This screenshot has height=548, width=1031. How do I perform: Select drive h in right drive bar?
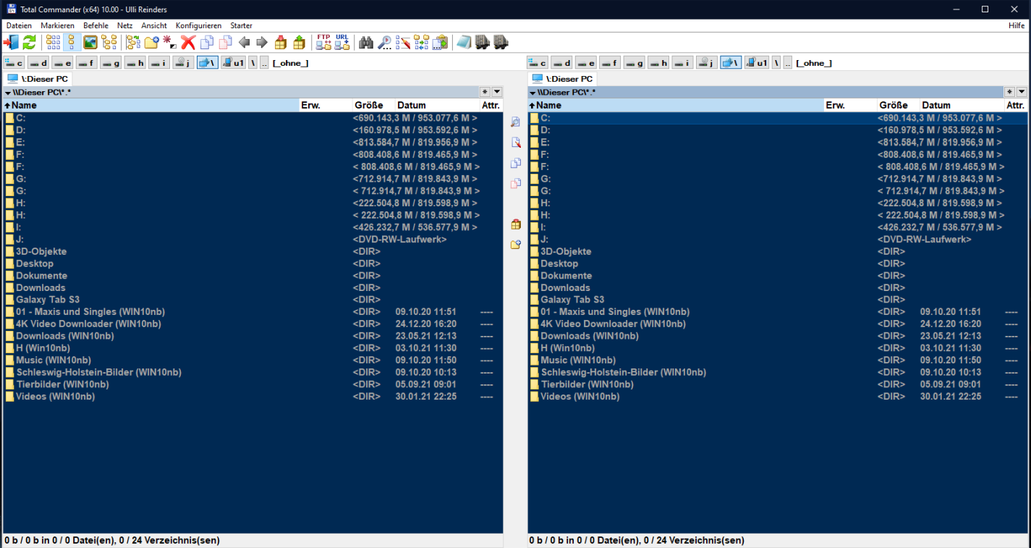[x=658, y=63]
